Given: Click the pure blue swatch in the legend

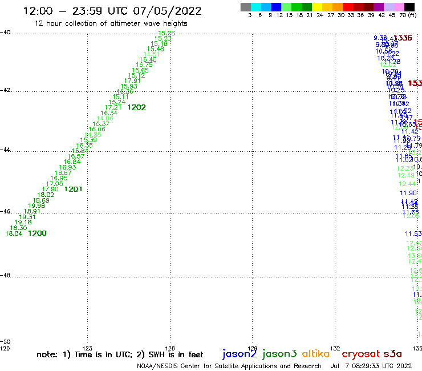Looking at the screenshot, I should pos(276,7).
